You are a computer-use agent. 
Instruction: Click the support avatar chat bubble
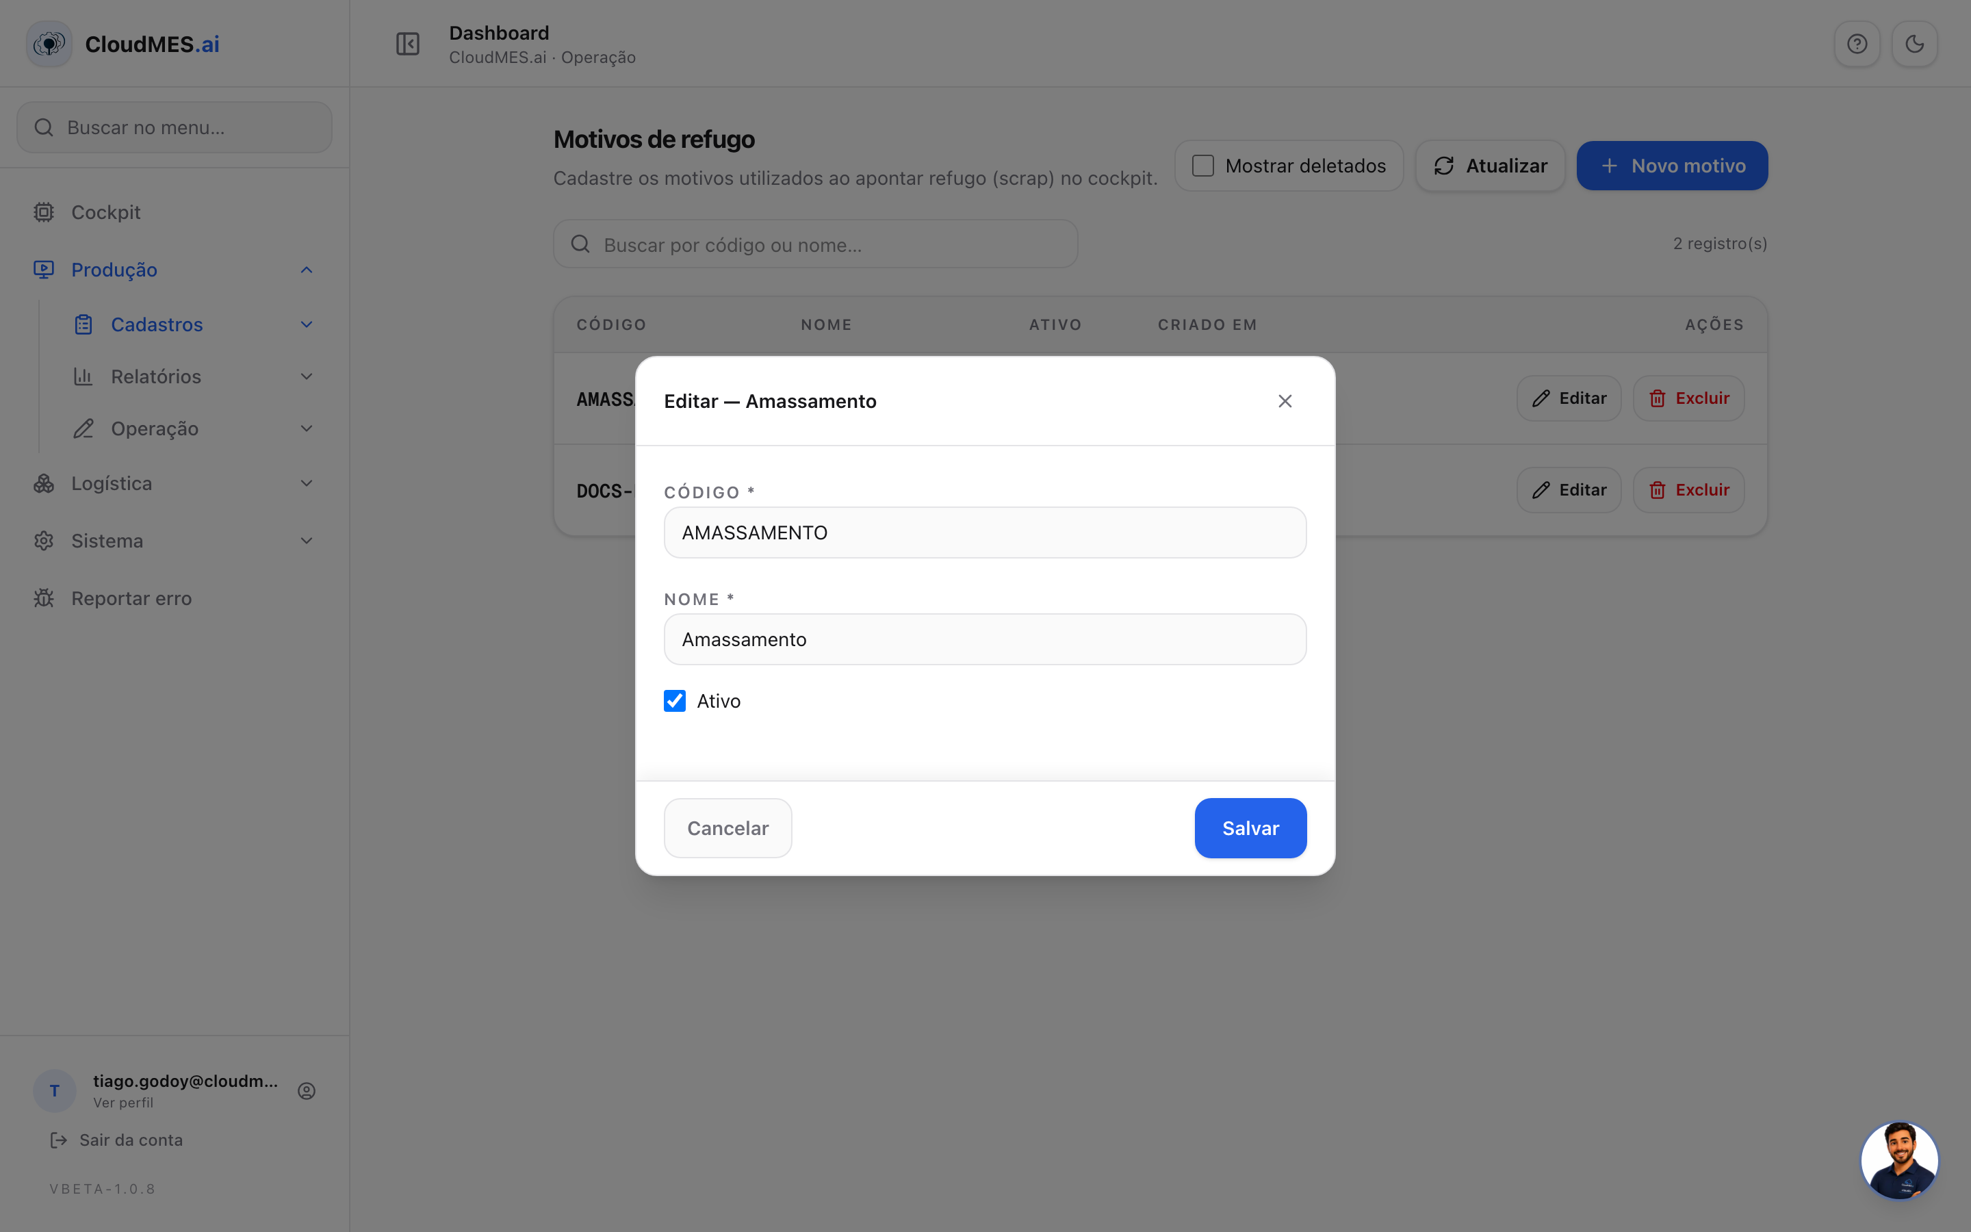[x=1899, y=1160]
